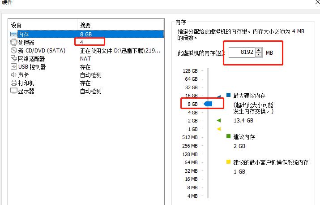320x205 pixels.
Task: Click the 2 GB scale label
Action: [x=192, y=121]
